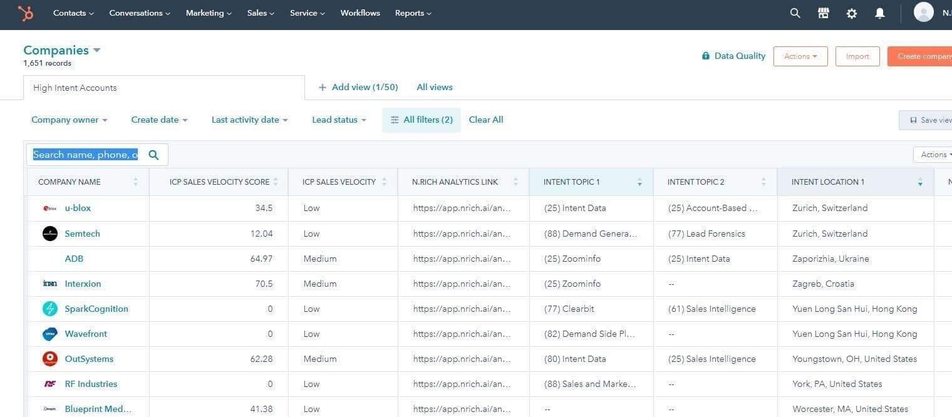Screen dimensions: 952x417
Task: Click the Save view button
Action: [x=926, y=120]
